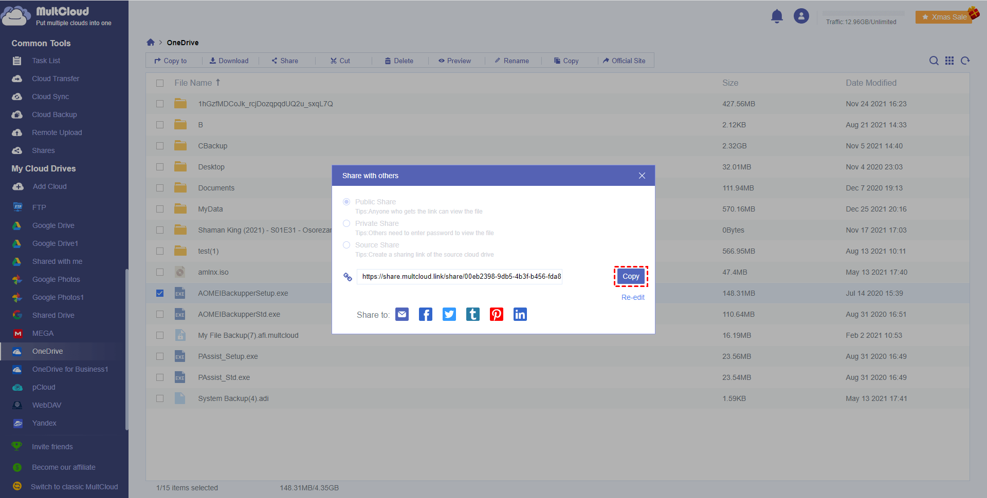Check the Desktop folder checkbox

click(160, 167)
